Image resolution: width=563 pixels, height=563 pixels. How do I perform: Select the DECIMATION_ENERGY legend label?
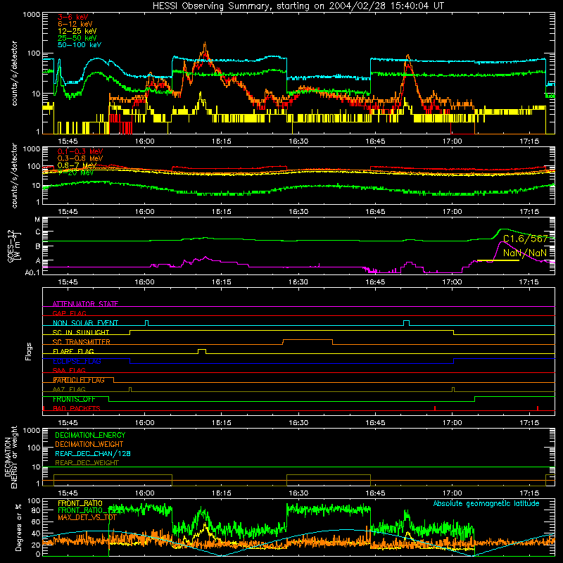(x=90, y=435)
